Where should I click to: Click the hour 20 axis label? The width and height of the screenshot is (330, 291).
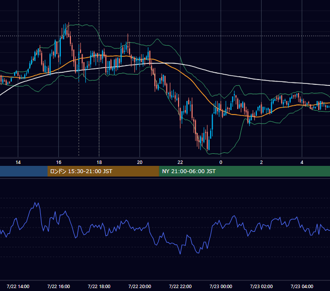point(140,162)
